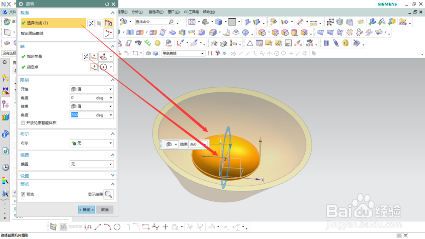Screen dimensions: 425x239
Task: Click the yellow coil roll icon
Action: click(x=345, y=43)
